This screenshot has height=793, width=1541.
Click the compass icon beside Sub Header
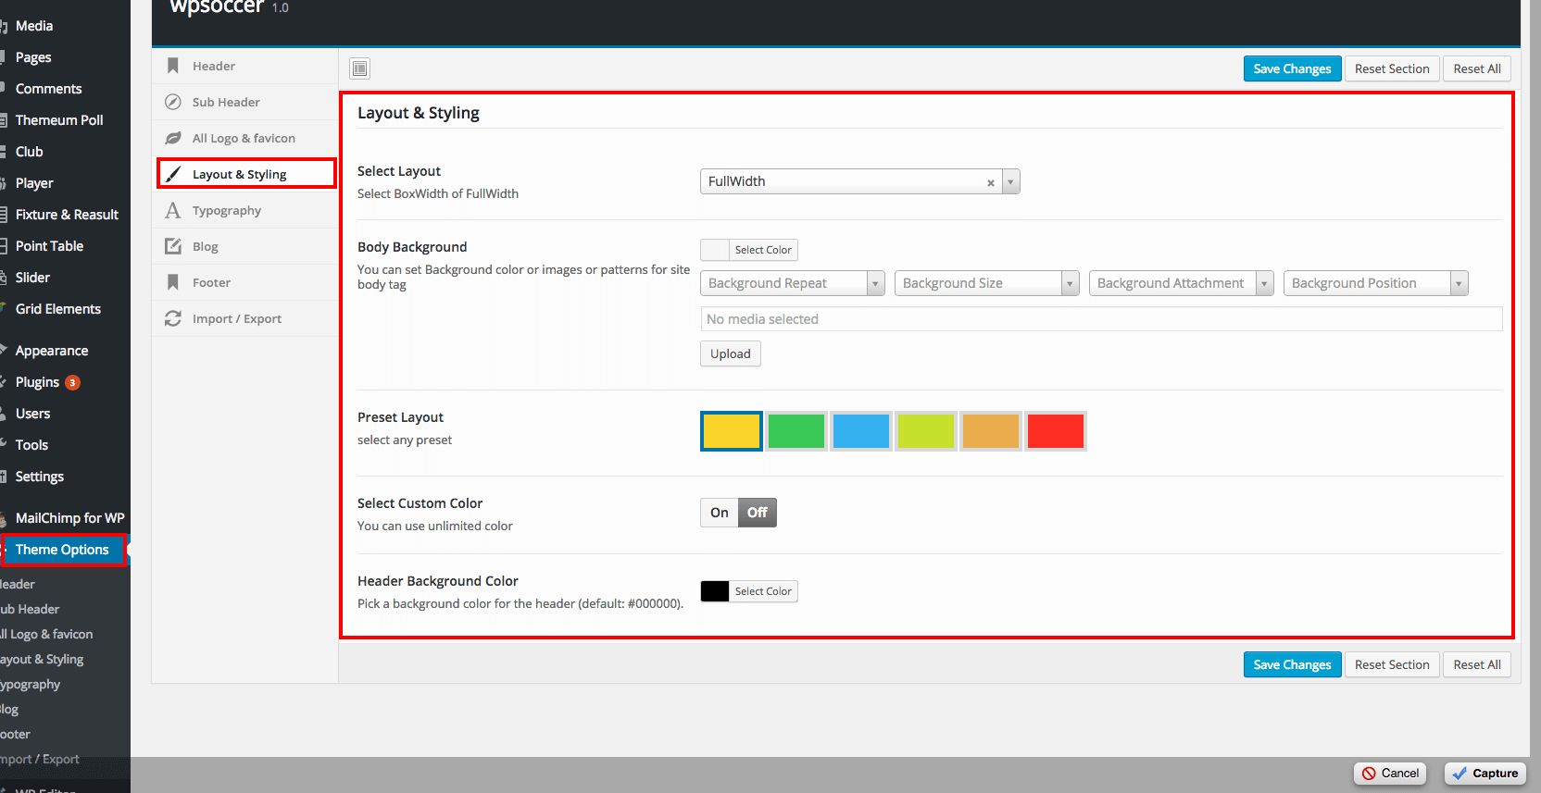point(172,102)
